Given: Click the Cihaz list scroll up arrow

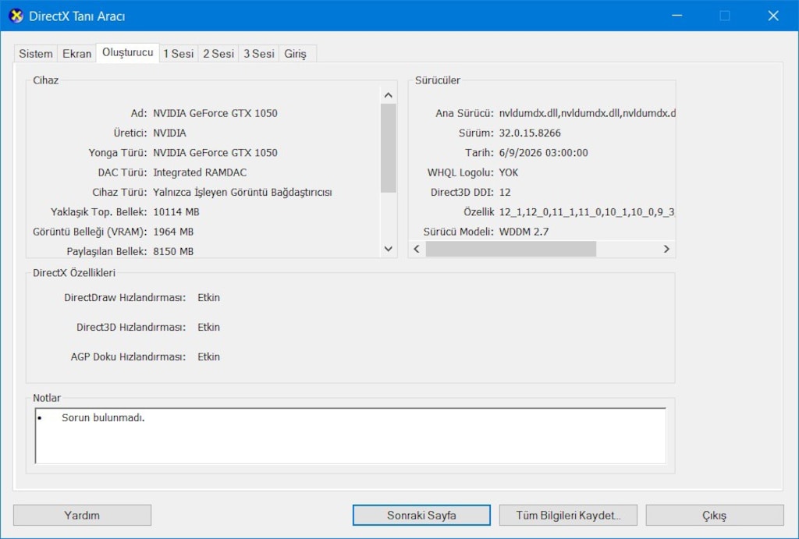Looking at the screenshot, I should 389,95.
